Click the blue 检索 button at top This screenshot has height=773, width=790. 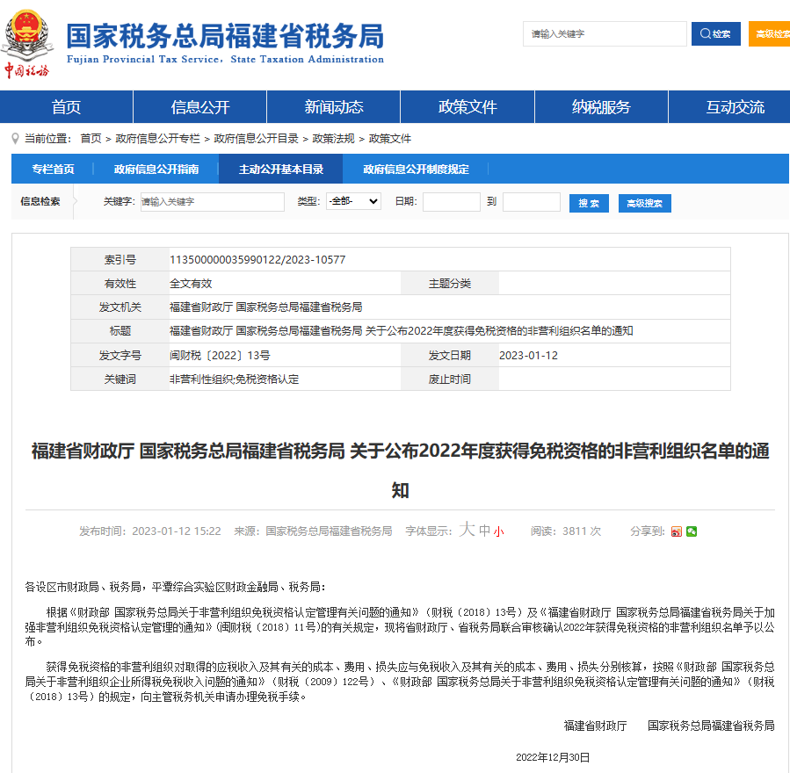tap(715, 34)
